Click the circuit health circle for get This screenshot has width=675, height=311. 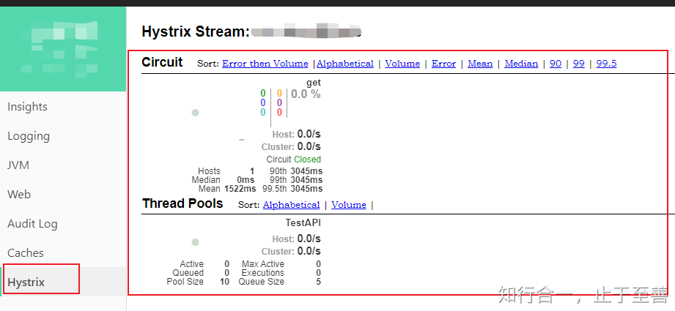click(x=195, y=113)
